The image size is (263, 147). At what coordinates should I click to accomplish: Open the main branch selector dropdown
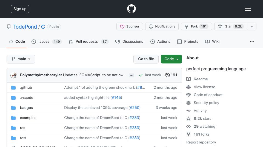tap(21, 59)
